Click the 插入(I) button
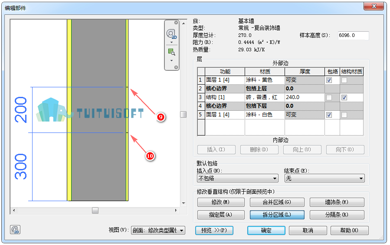Image resolution: width=390 pixels, height=245 pixels. point(216,149)
